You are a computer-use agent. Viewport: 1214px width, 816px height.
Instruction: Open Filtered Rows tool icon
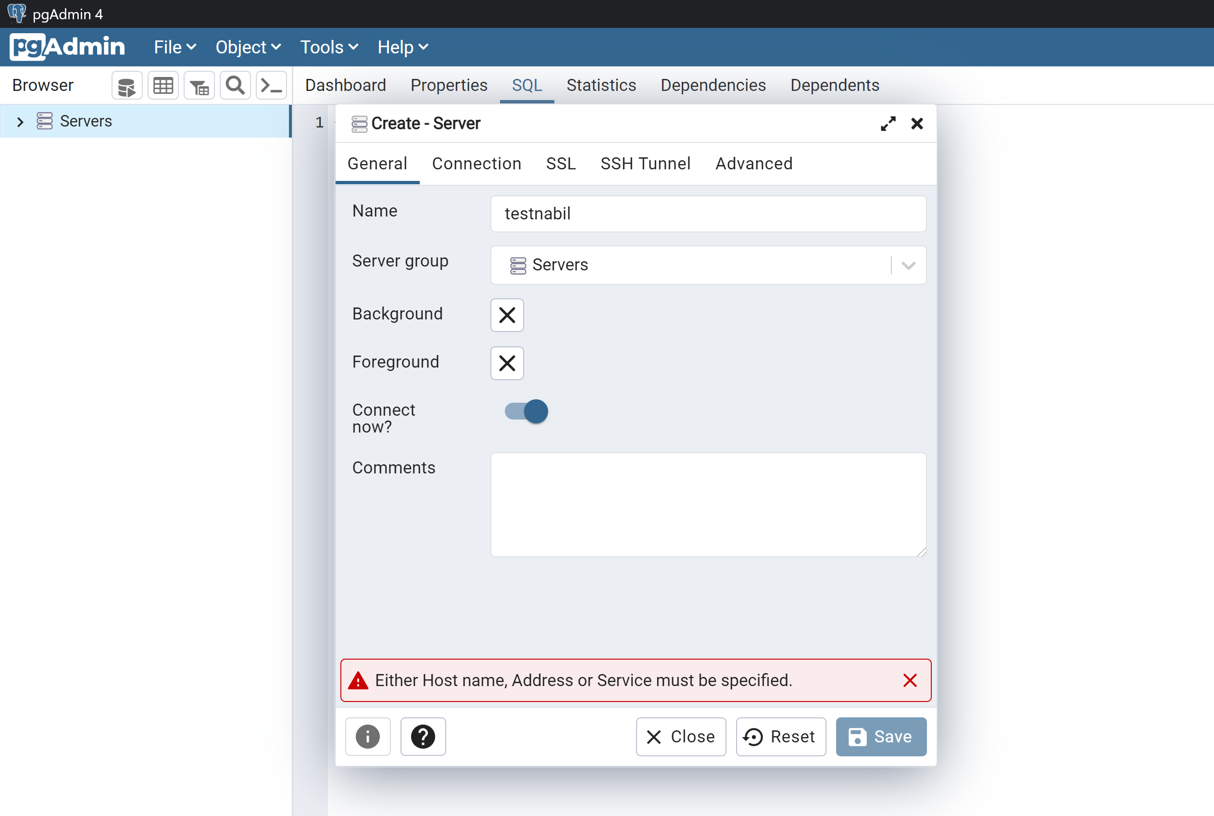199,86
